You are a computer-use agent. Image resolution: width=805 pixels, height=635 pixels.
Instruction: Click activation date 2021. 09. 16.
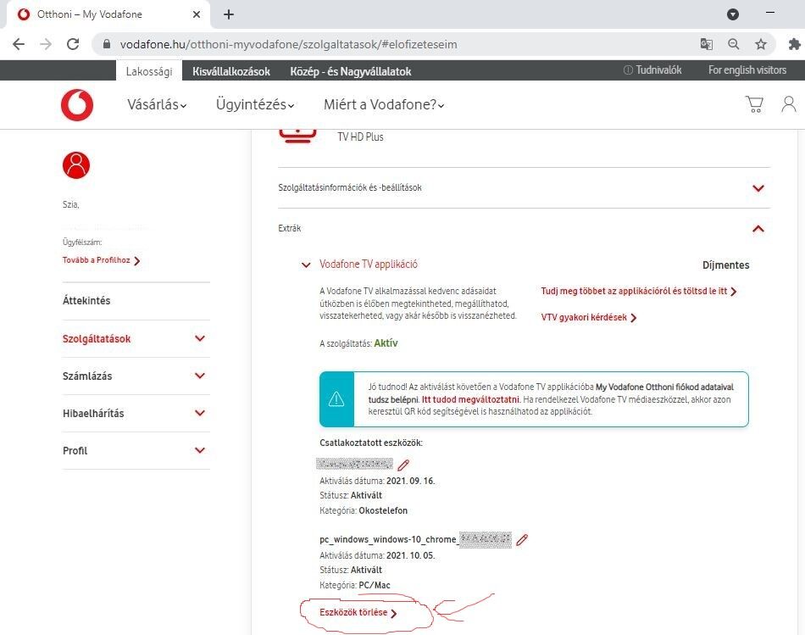[x=410, y=481]
